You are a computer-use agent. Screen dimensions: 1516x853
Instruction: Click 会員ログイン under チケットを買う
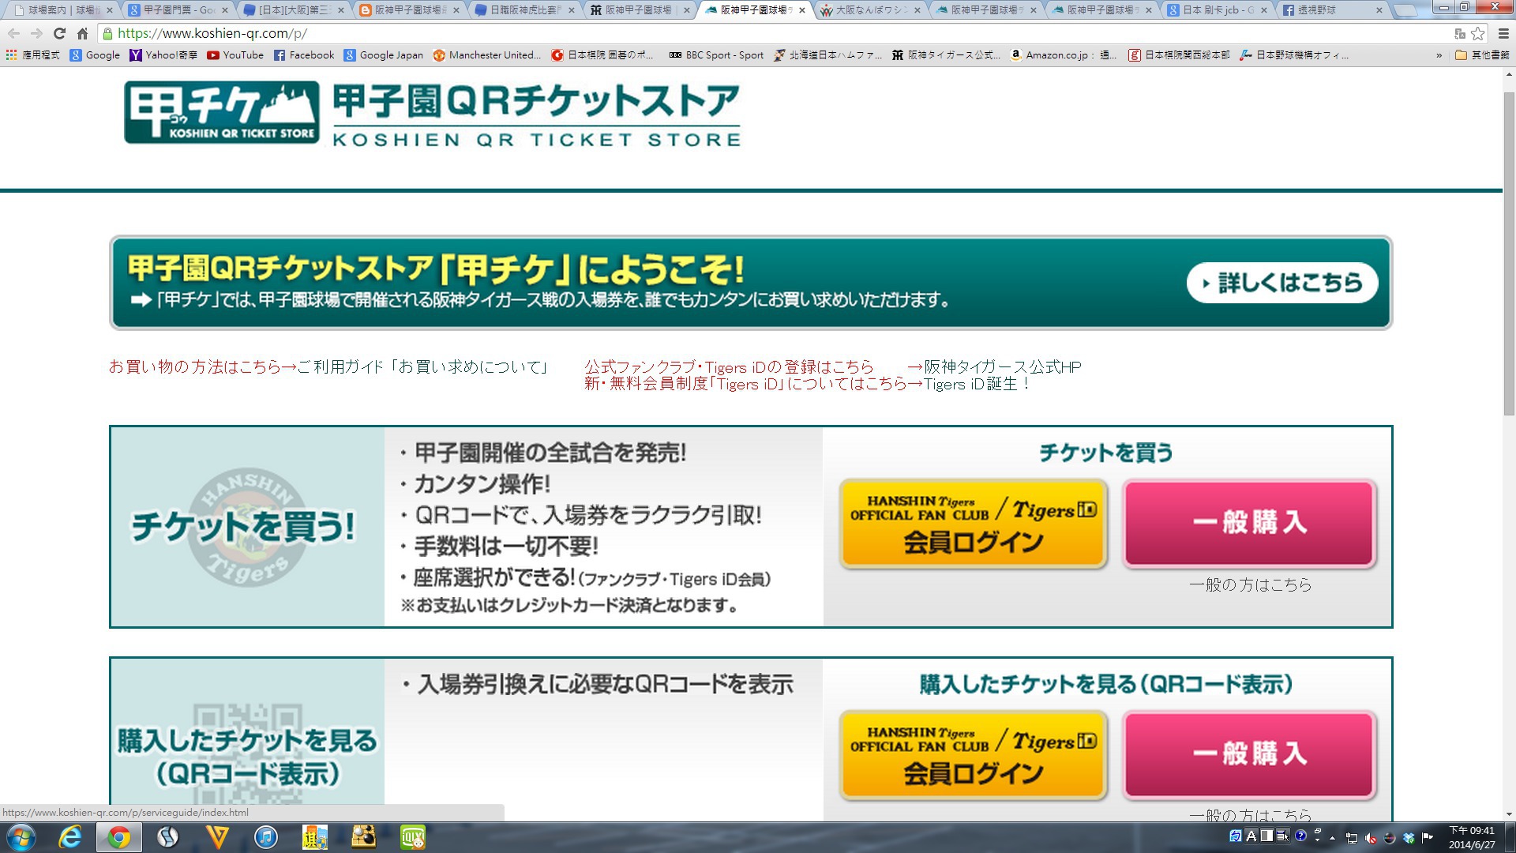point(974,524)
